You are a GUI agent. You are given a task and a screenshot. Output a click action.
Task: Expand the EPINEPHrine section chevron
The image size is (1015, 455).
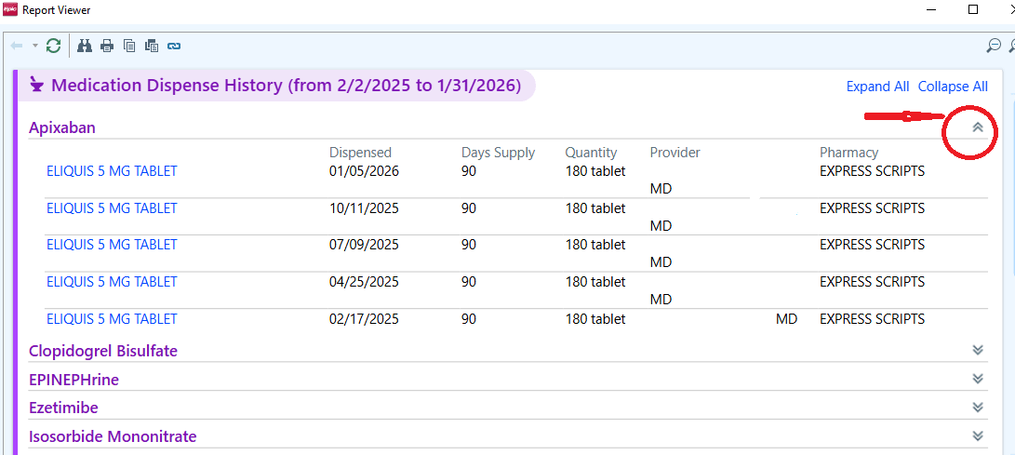978,379
